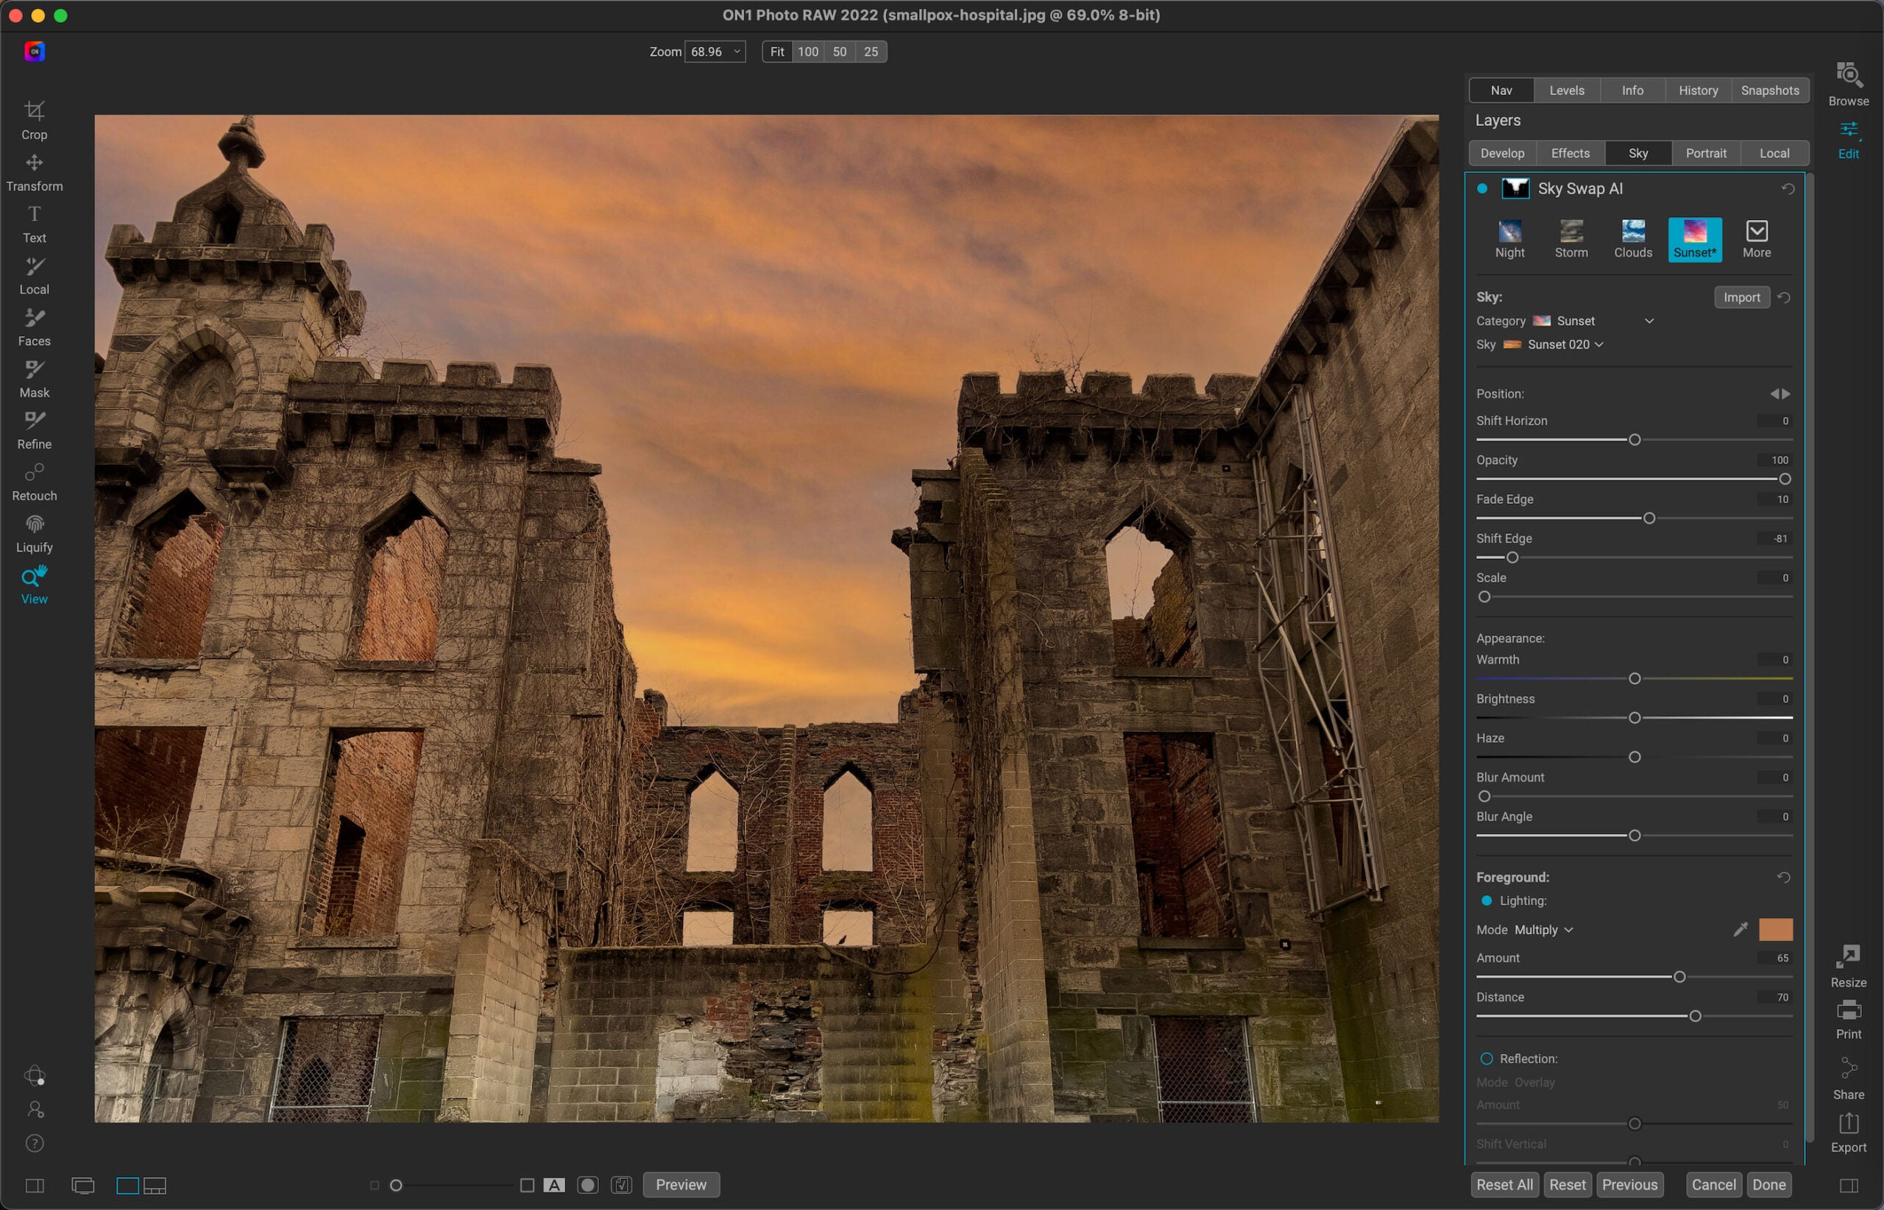Disable the foreground Lighting option
Screen dimensions: 1884x1210
click(x=1486, y=900)
